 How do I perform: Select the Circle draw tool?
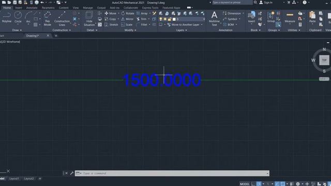(18, 17)
